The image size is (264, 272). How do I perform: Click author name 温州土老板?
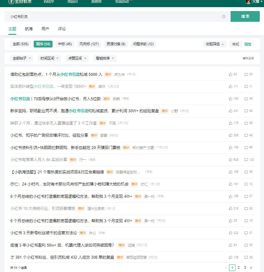(x=96, y=209)
